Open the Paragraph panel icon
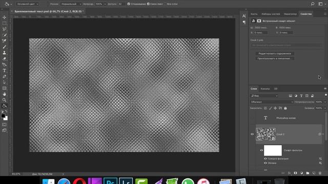This screenshot has height=184, width=328. coord(244,22)
